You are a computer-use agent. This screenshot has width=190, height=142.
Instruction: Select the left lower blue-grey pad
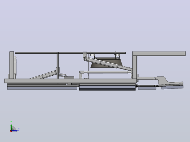(x=42, y=88)
